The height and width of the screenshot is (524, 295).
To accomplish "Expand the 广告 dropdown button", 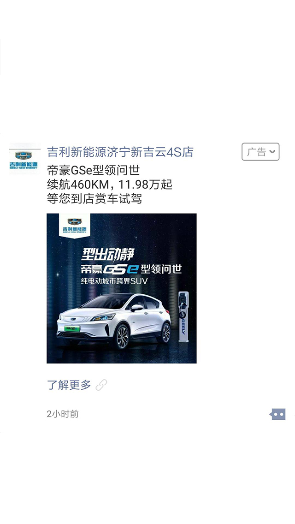I will click(x=260, y=152).
